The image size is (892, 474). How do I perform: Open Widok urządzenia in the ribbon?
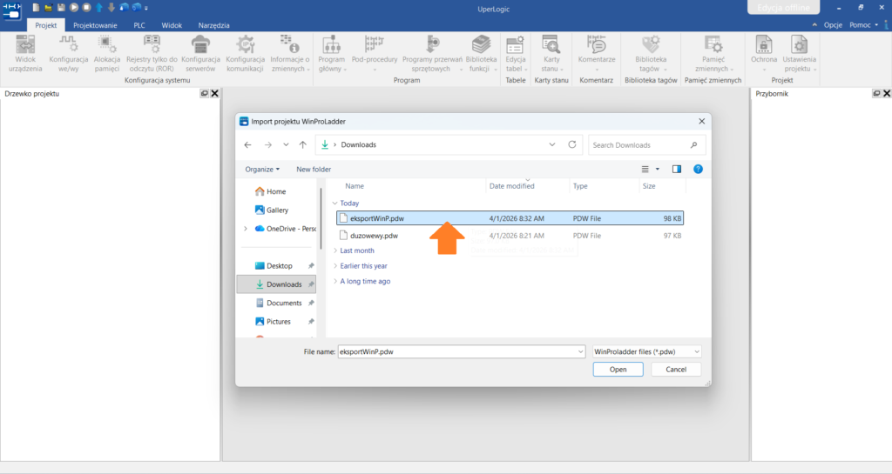[25, 54]
